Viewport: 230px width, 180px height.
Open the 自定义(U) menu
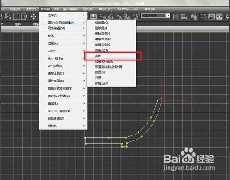pyautogui.click(x=106, y=9)
